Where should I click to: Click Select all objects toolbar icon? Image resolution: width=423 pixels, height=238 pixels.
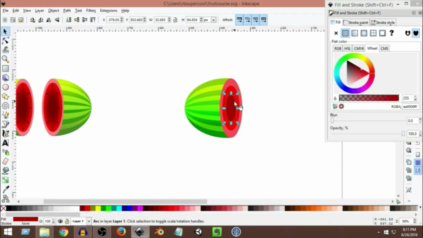coord(5,20)
